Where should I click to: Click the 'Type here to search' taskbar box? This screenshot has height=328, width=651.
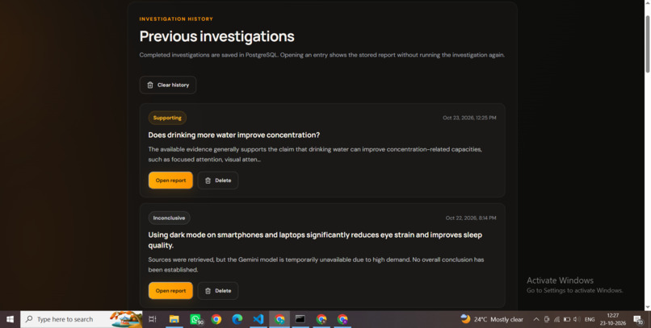coord(82,319)
